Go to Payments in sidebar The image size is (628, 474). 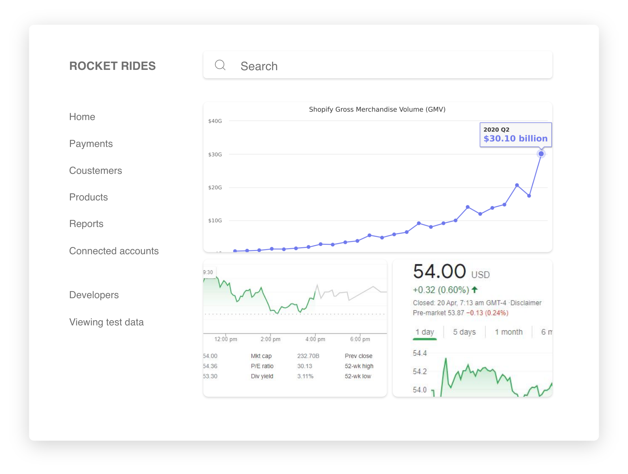91,144
